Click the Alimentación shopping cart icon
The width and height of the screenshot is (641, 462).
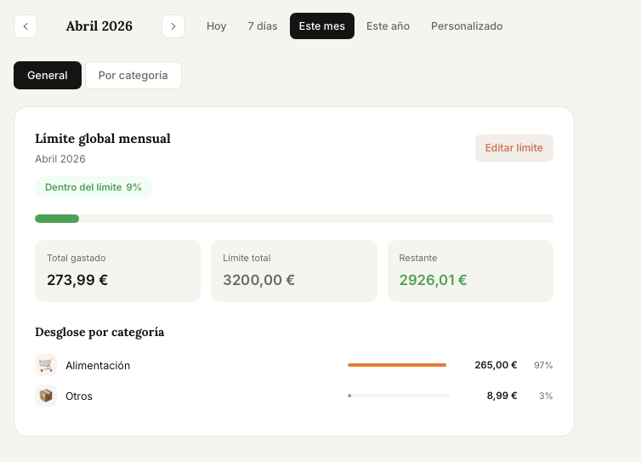click(x=46, y=365)
